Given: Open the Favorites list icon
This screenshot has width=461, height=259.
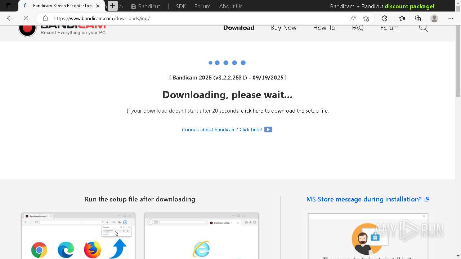Looking at the screenshot, I should [x=402, y=18].
